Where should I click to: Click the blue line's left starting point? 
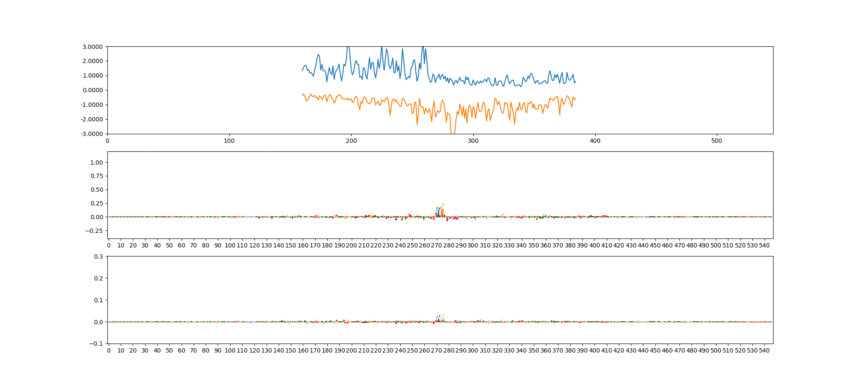point(302,70)
